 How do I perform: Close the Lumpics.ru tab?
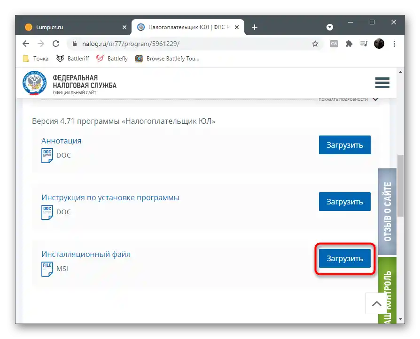124,27
